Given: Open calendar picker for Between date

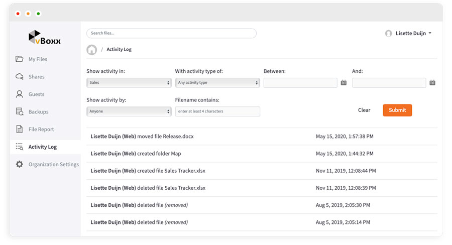Looking at the screenshot, I should pos(344,83).
